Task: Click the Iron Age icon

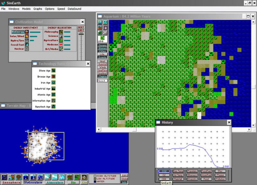Action: point(53,83)
